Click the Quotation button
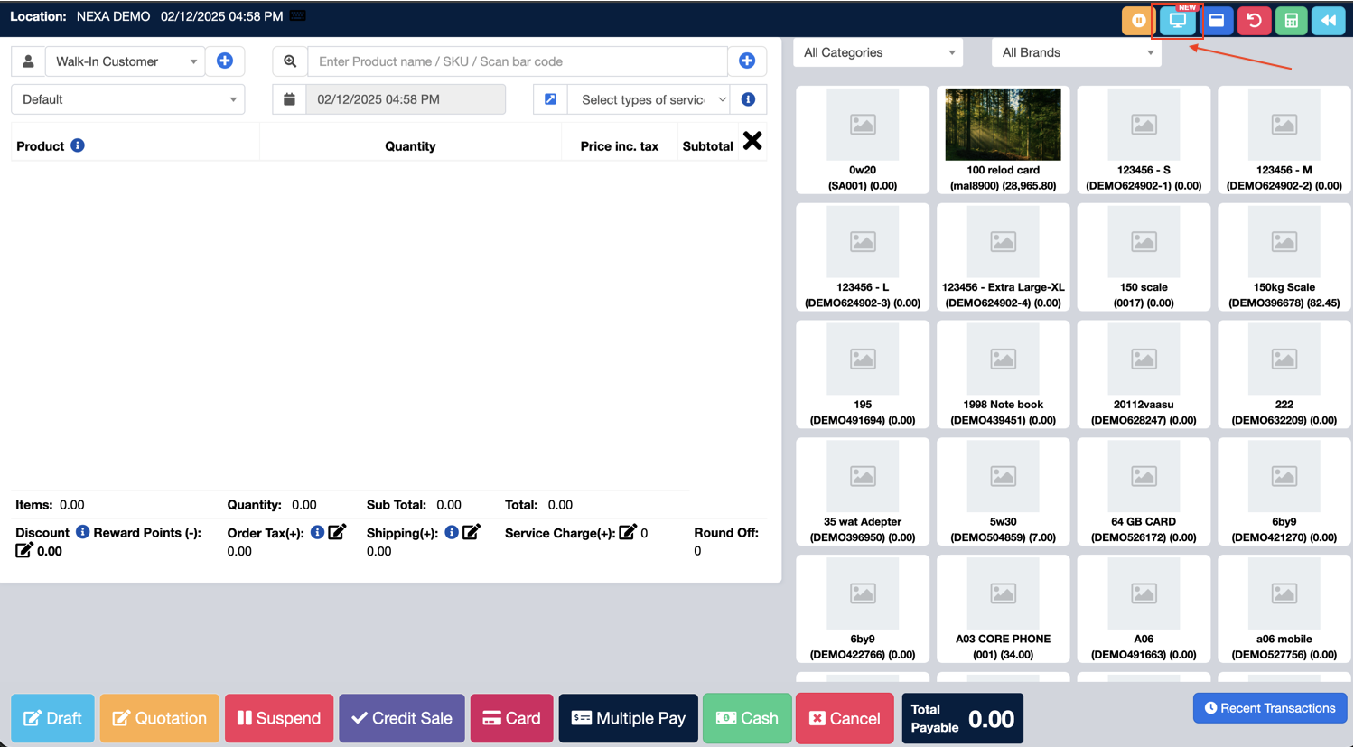The height and width of the screenshot is (747, 1354). click(x=160, y=718)
